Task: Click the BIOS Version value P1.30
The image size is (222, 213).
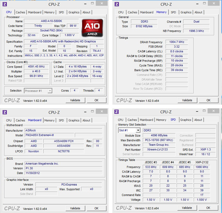Action: (64, 168)
